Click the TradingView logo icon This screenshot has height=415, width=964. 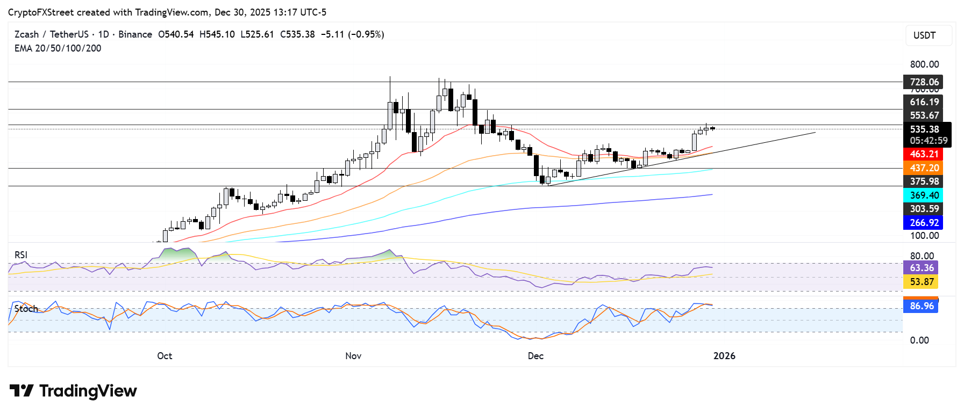coord(22,391)
